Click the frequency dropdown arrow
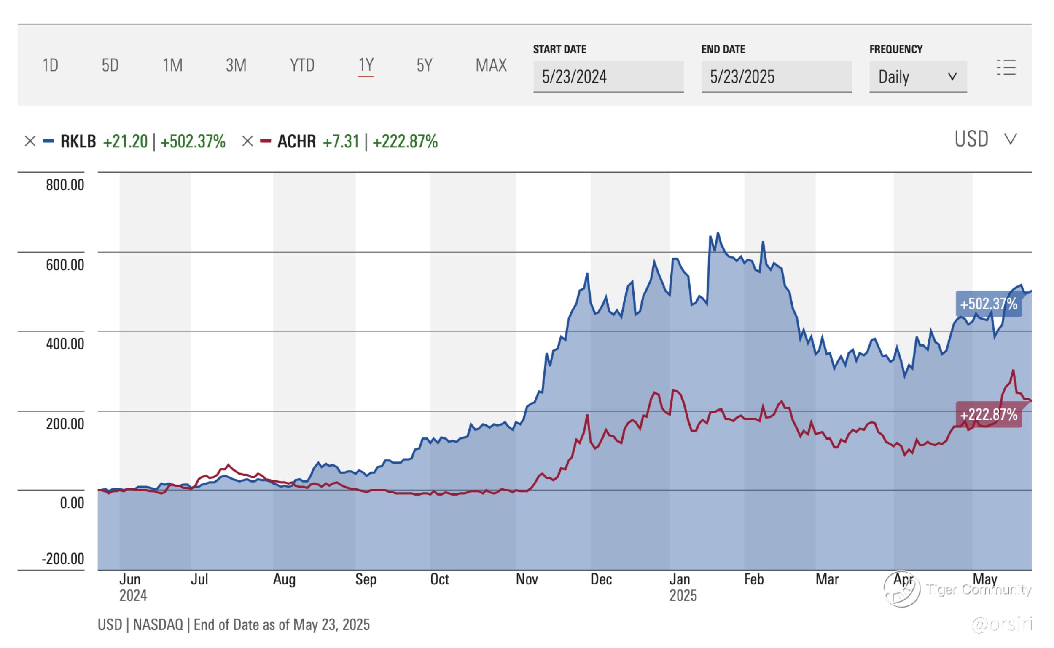This screenshot has width=1054, height=648. (952, 77)
